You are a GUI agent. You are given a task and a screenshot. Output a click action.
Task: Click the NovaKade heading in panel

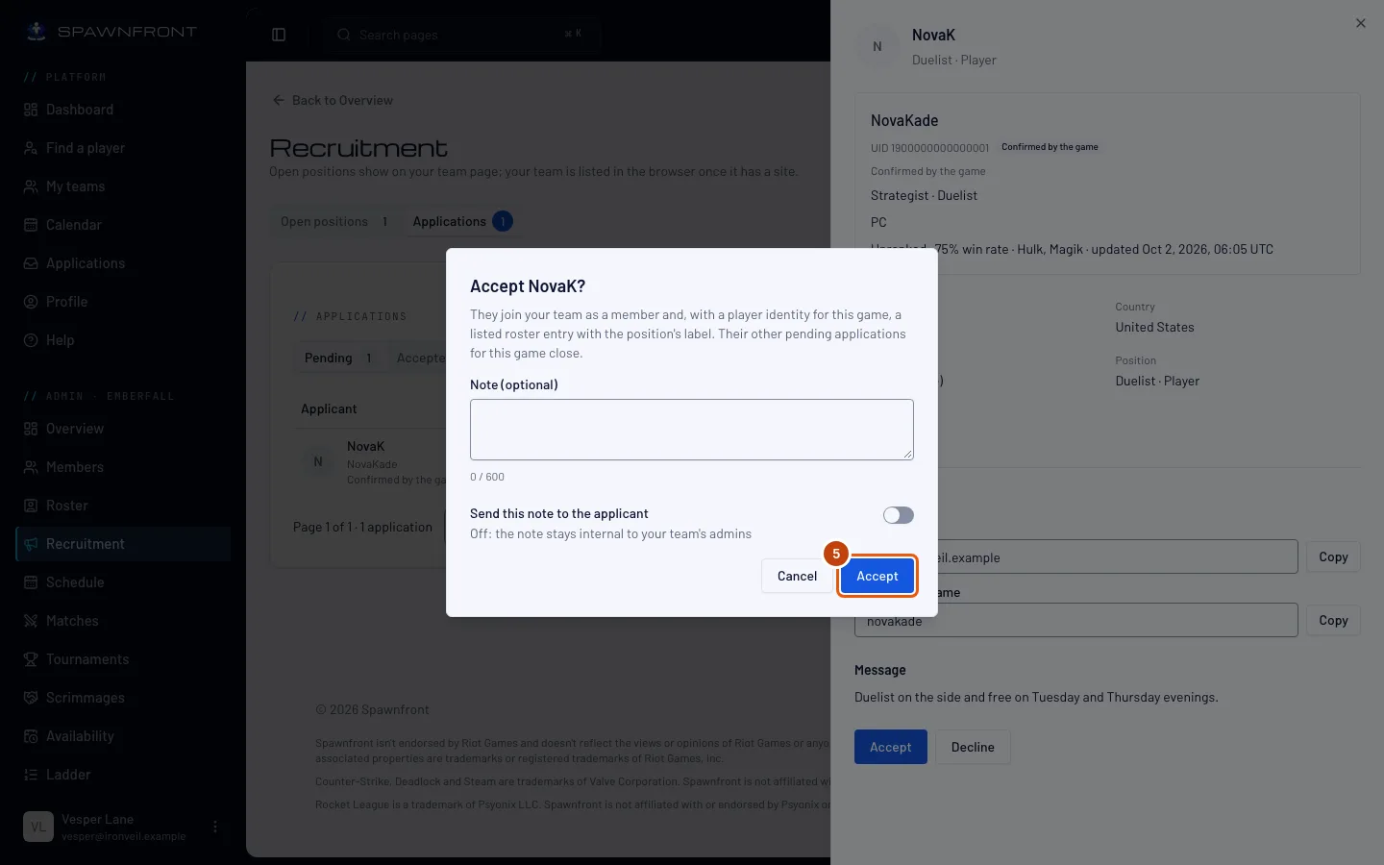(x=904, y=120)
